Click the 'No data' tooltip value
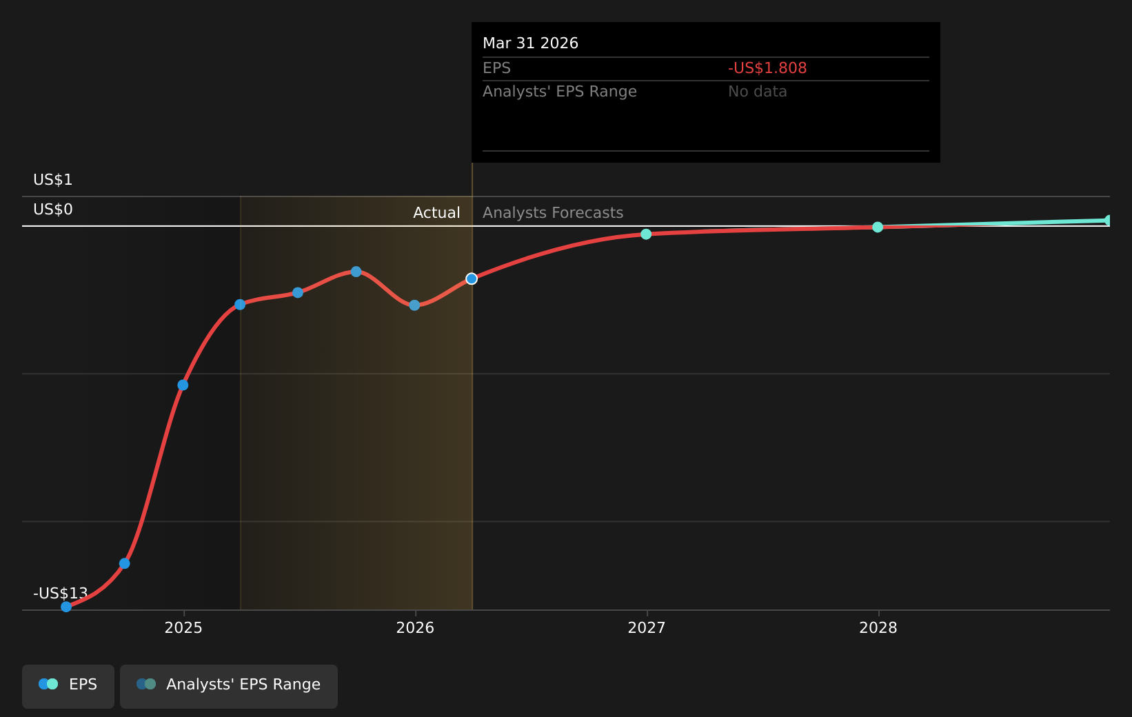This screenshot has height=717, width=1132. click(757, 92)
